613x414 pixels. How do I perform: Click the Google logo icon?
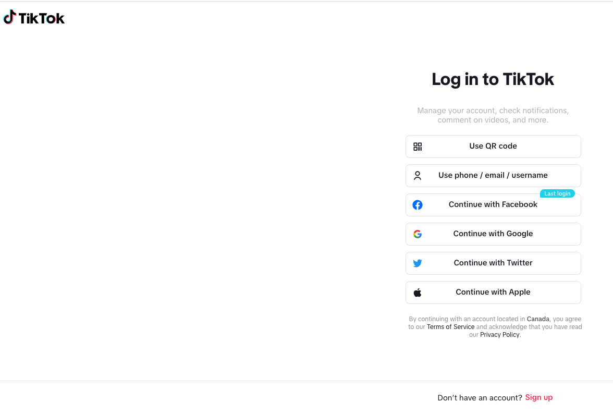tap(418, 234)
